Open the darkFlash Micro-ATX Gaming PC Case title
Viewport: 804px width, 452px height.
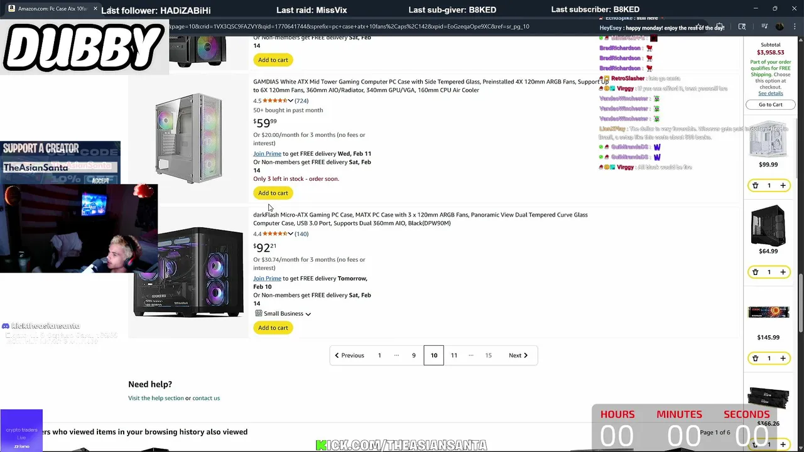click(x=420, y=219)
